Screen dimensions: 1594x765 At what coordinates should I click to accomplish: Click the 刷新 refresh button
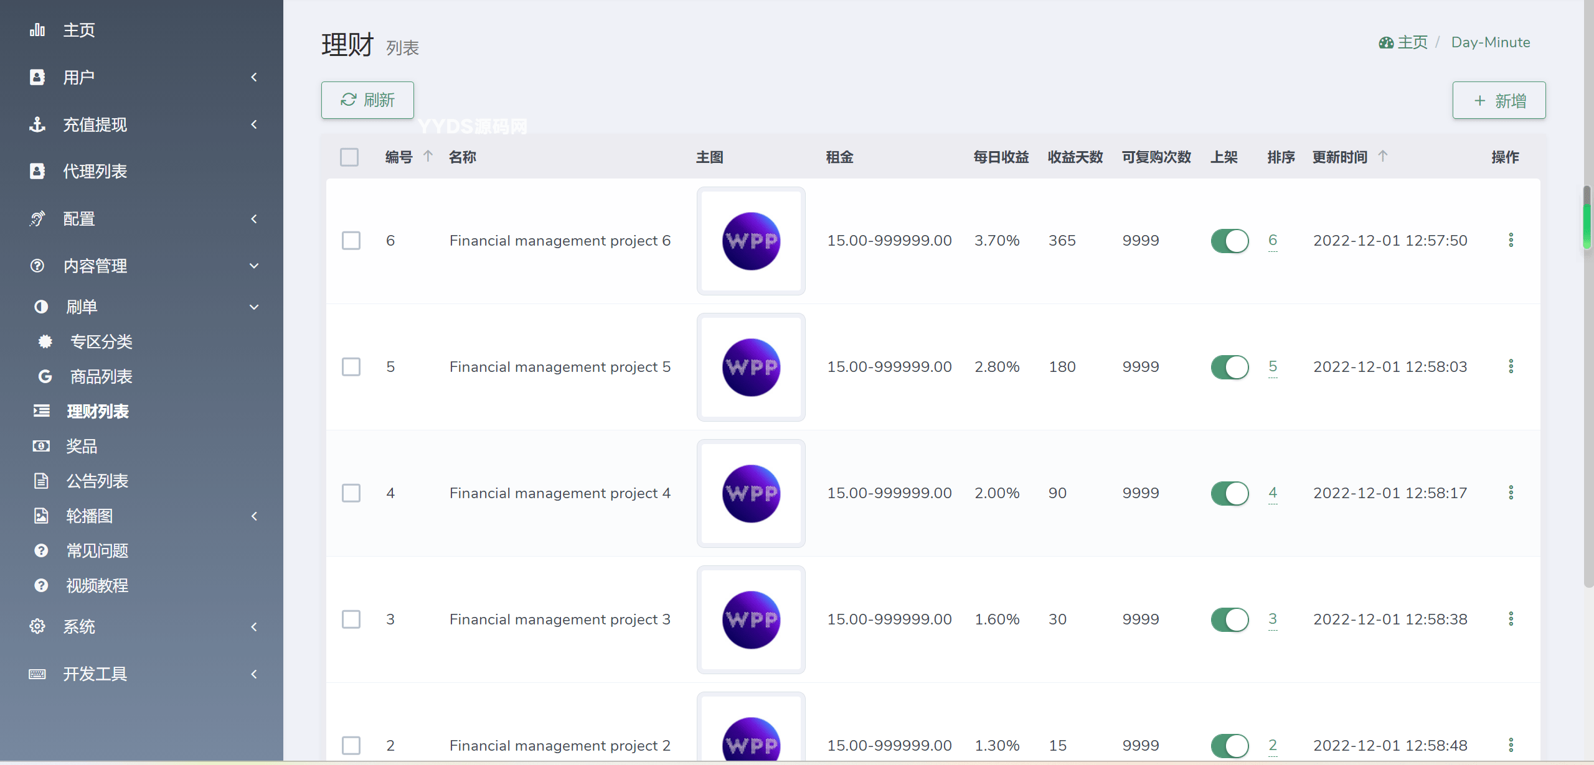[367, 100]
